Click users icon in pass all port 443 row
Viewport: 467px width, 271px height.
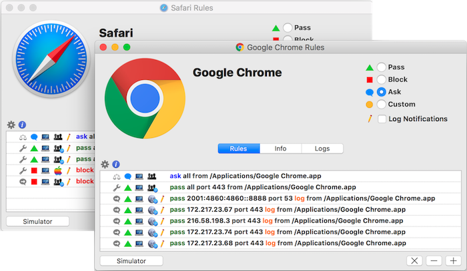pyautogui.click(x=153, y=188)
